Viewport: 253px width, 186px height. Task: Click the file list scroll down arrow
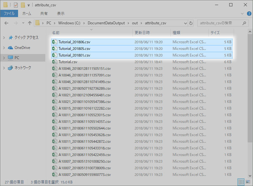[250, 176]
